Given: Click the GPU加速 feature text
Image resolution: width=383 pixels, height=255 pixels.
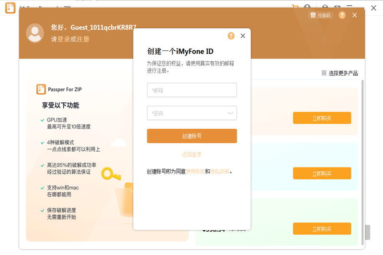Looking at the screenshot, I should point(57,120).
